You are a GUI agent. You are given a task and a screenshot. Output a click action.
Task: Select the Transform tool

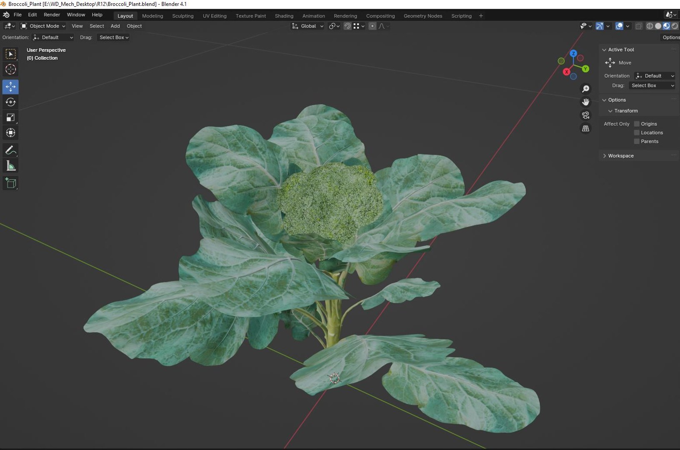[10, 133]
